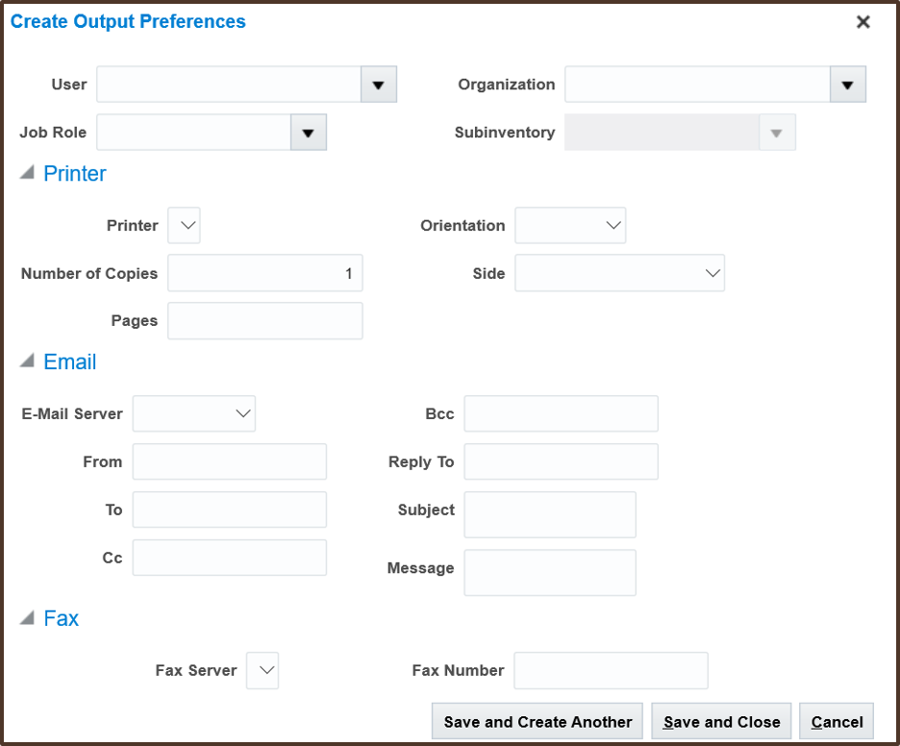The image size is (900, 746).
Task: Click the Pages input field
Action: tap(264, 321)
